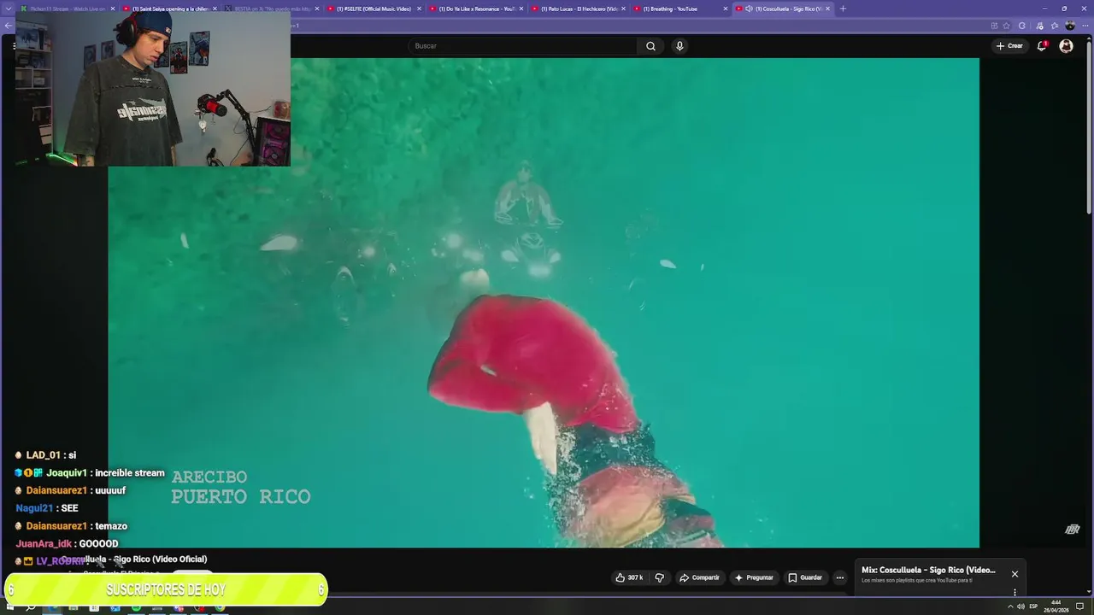Switch to the #SELFIE (Official Music Video) tab
Viewport: 1094px width, 615px height.
pos(374,9)
